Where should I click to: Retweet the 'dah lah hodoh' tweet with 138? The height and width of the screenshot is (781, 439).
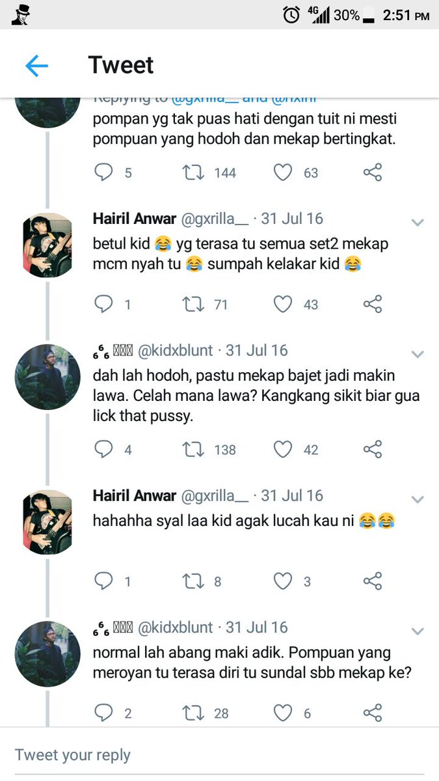click(x=193, y=450)
